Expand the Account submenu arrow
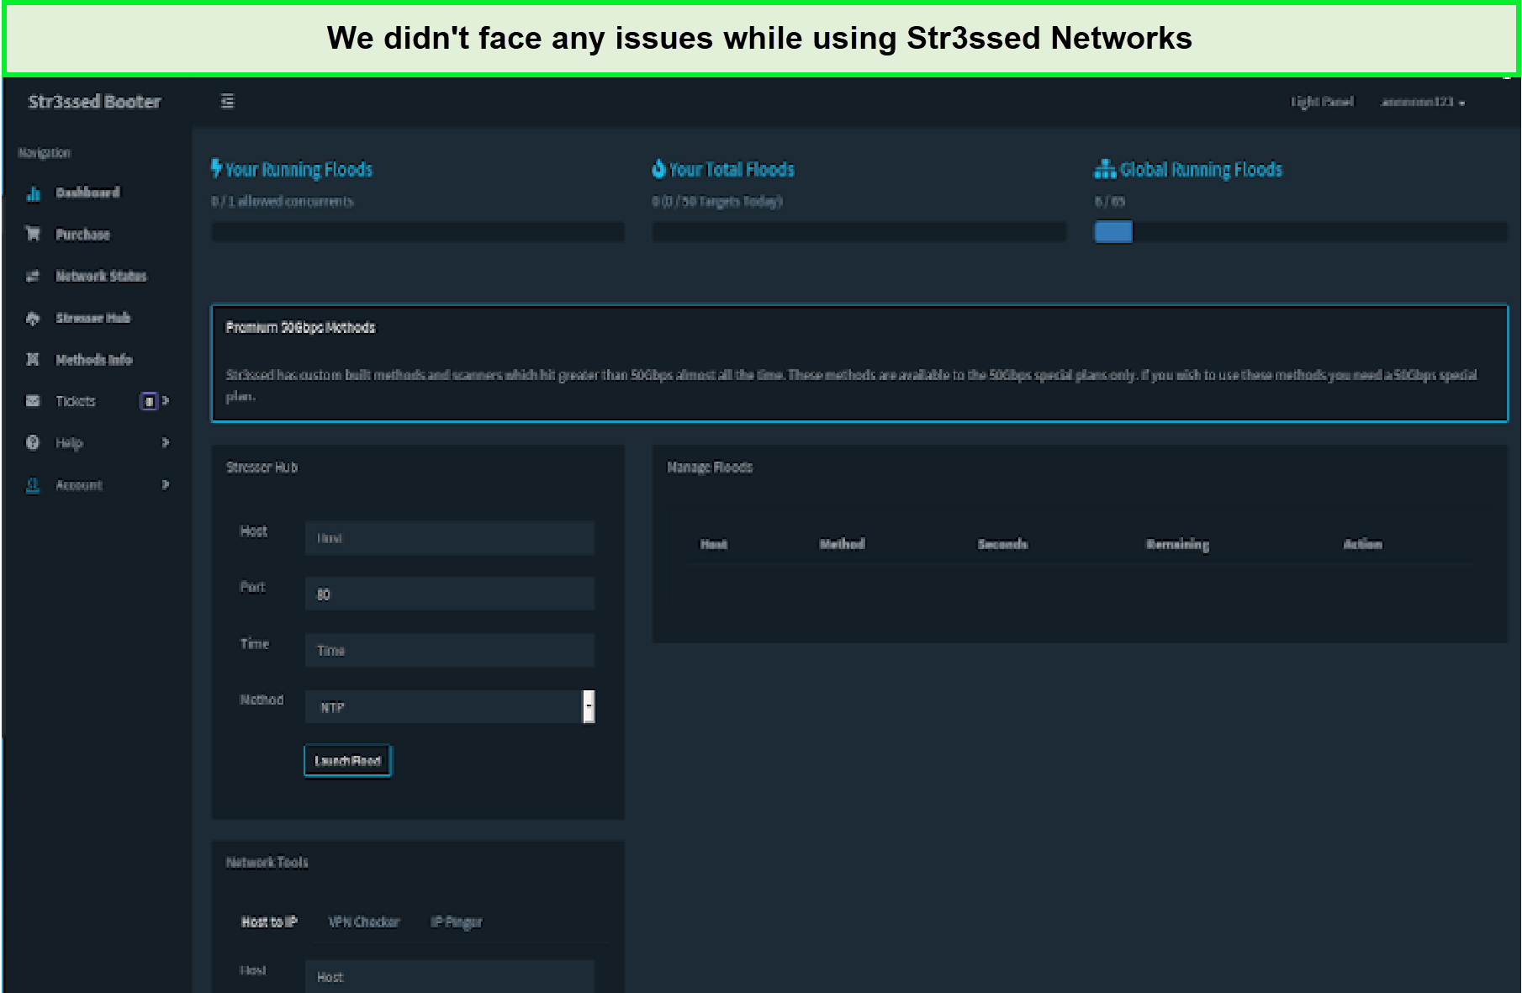This screenshot has height=993, width=1522. (166, 485)
